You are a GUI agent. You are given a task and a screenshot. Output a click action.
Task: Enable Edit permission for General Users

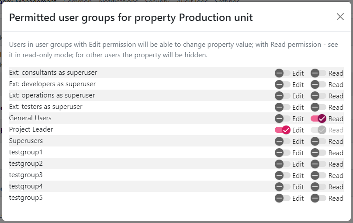[282, 118]
